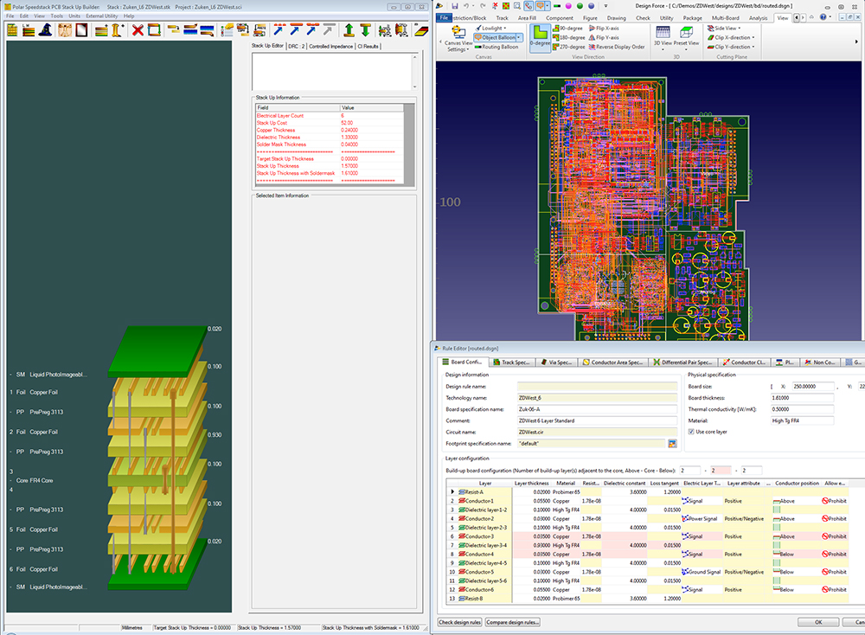Image resolution: width=865 pixels, height=635 pixels.
Task: Select the 0-degree view direction
Action: pyautogui.click(x=539, y=37)
